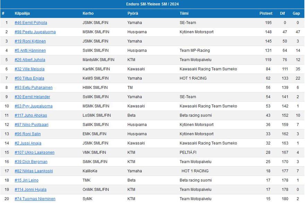
Task: Select Kawasaki bike cell in Jussi Arvaja row
Action: 136,143
